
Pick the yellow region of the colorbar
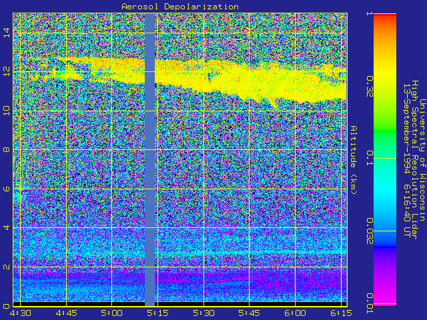click(x=385, y=73)
